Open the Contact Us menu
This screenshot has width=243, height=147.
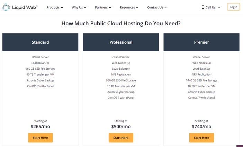[x=157, y=7]
